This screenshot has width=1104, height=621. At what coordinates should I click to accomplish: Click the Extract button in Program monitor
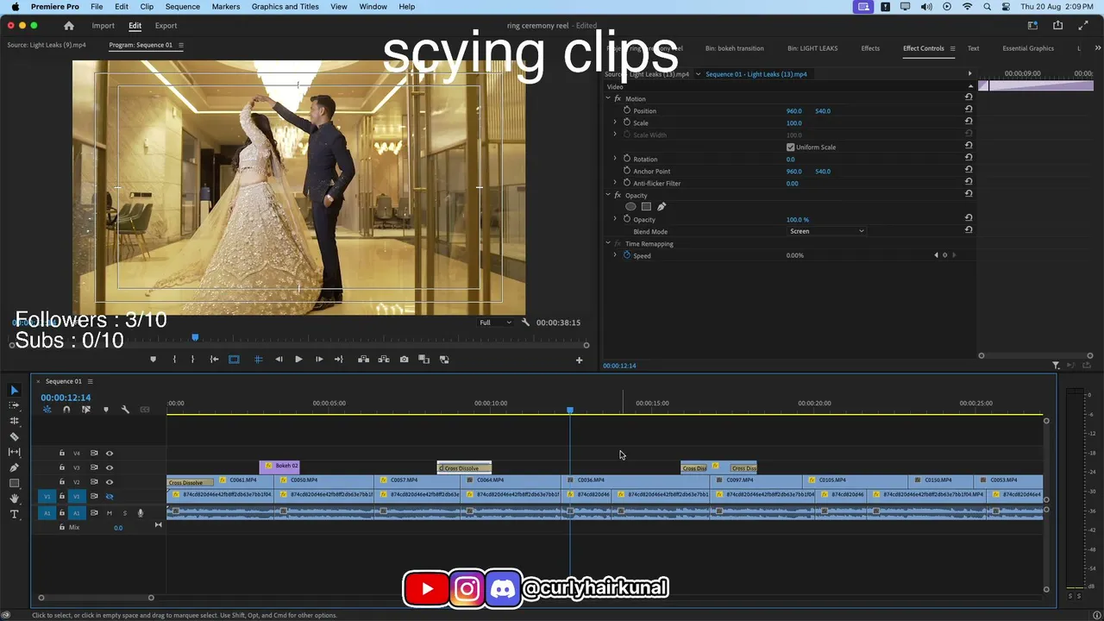(384, 360)
